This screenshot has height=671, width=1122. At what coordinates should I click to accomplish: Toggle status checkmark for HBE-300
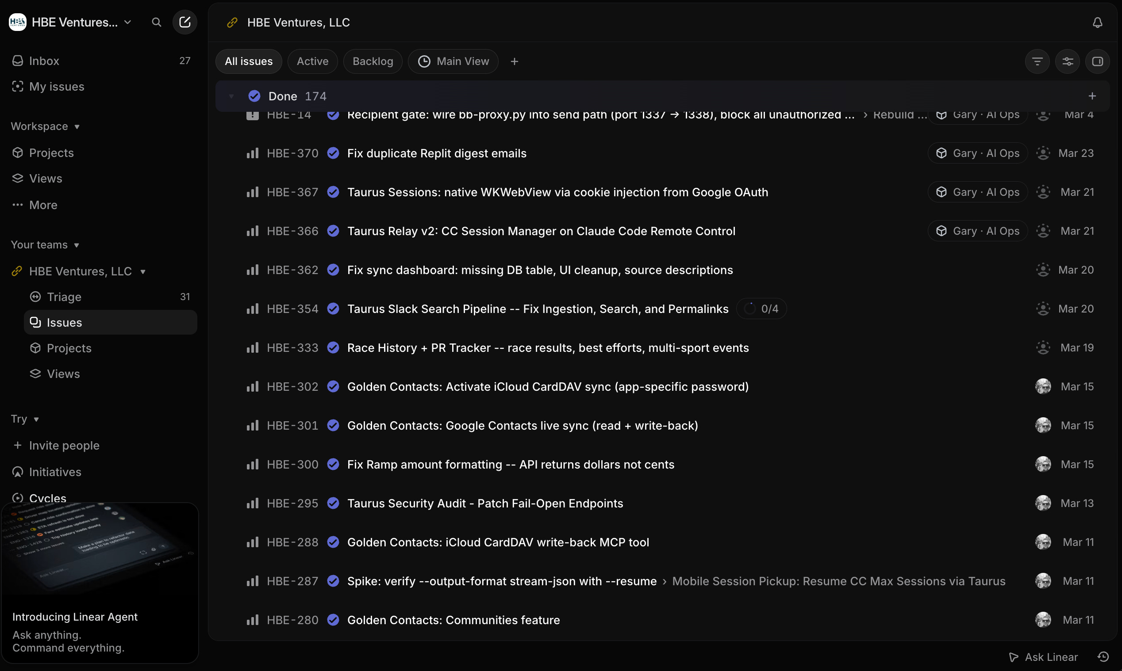[333, 465]
